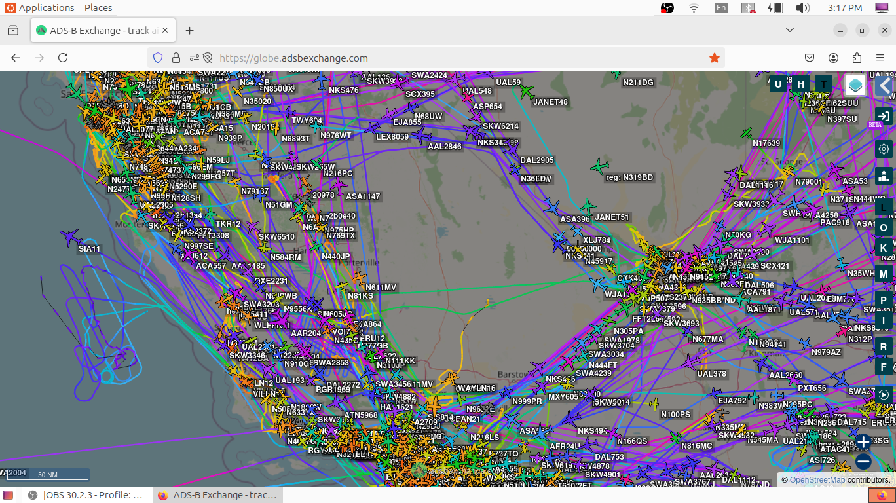Open the site permissions icon
The image size is (896, 503).
[x=194, y=58]
